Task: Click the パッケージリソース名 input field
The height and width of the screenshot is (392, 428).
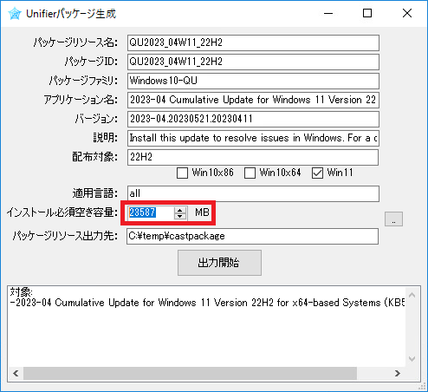Action: (x=253, y=42)
